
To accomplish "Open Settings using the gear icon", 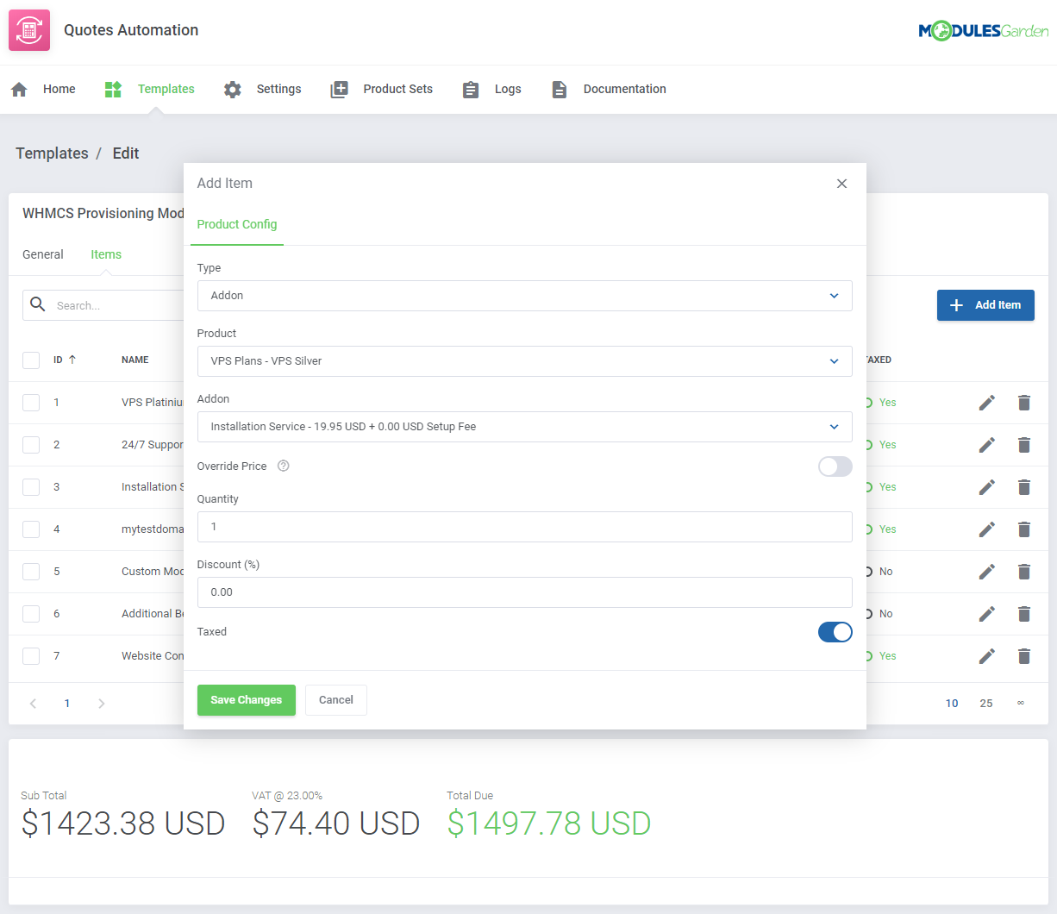I will pos(232,88).
